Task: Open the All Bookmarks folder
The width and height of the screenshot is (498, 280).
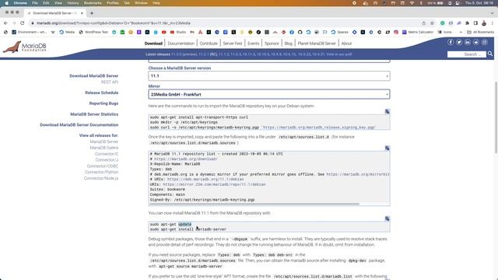Action: (x=480, y=32)
